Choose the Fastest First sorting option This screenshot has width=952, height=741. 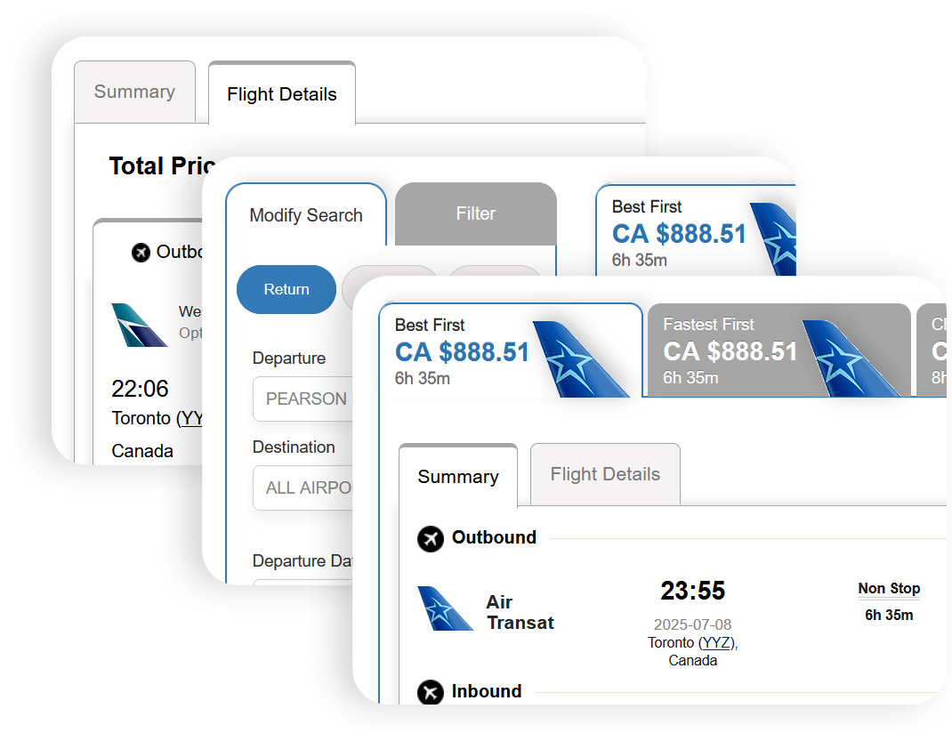tap(779, 350)
